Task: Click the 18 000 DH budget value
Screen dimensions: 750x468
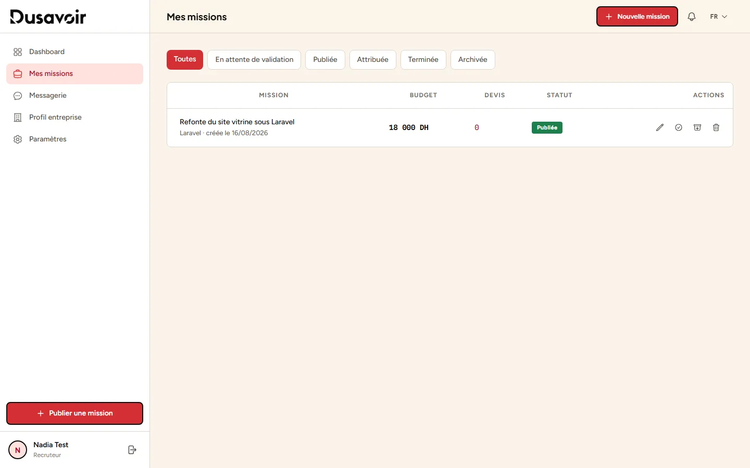Action: coord(409,127)
